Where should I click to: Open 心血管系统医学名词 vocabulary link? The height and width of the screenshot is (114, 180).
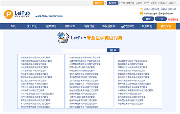click(x=85, y=64)
